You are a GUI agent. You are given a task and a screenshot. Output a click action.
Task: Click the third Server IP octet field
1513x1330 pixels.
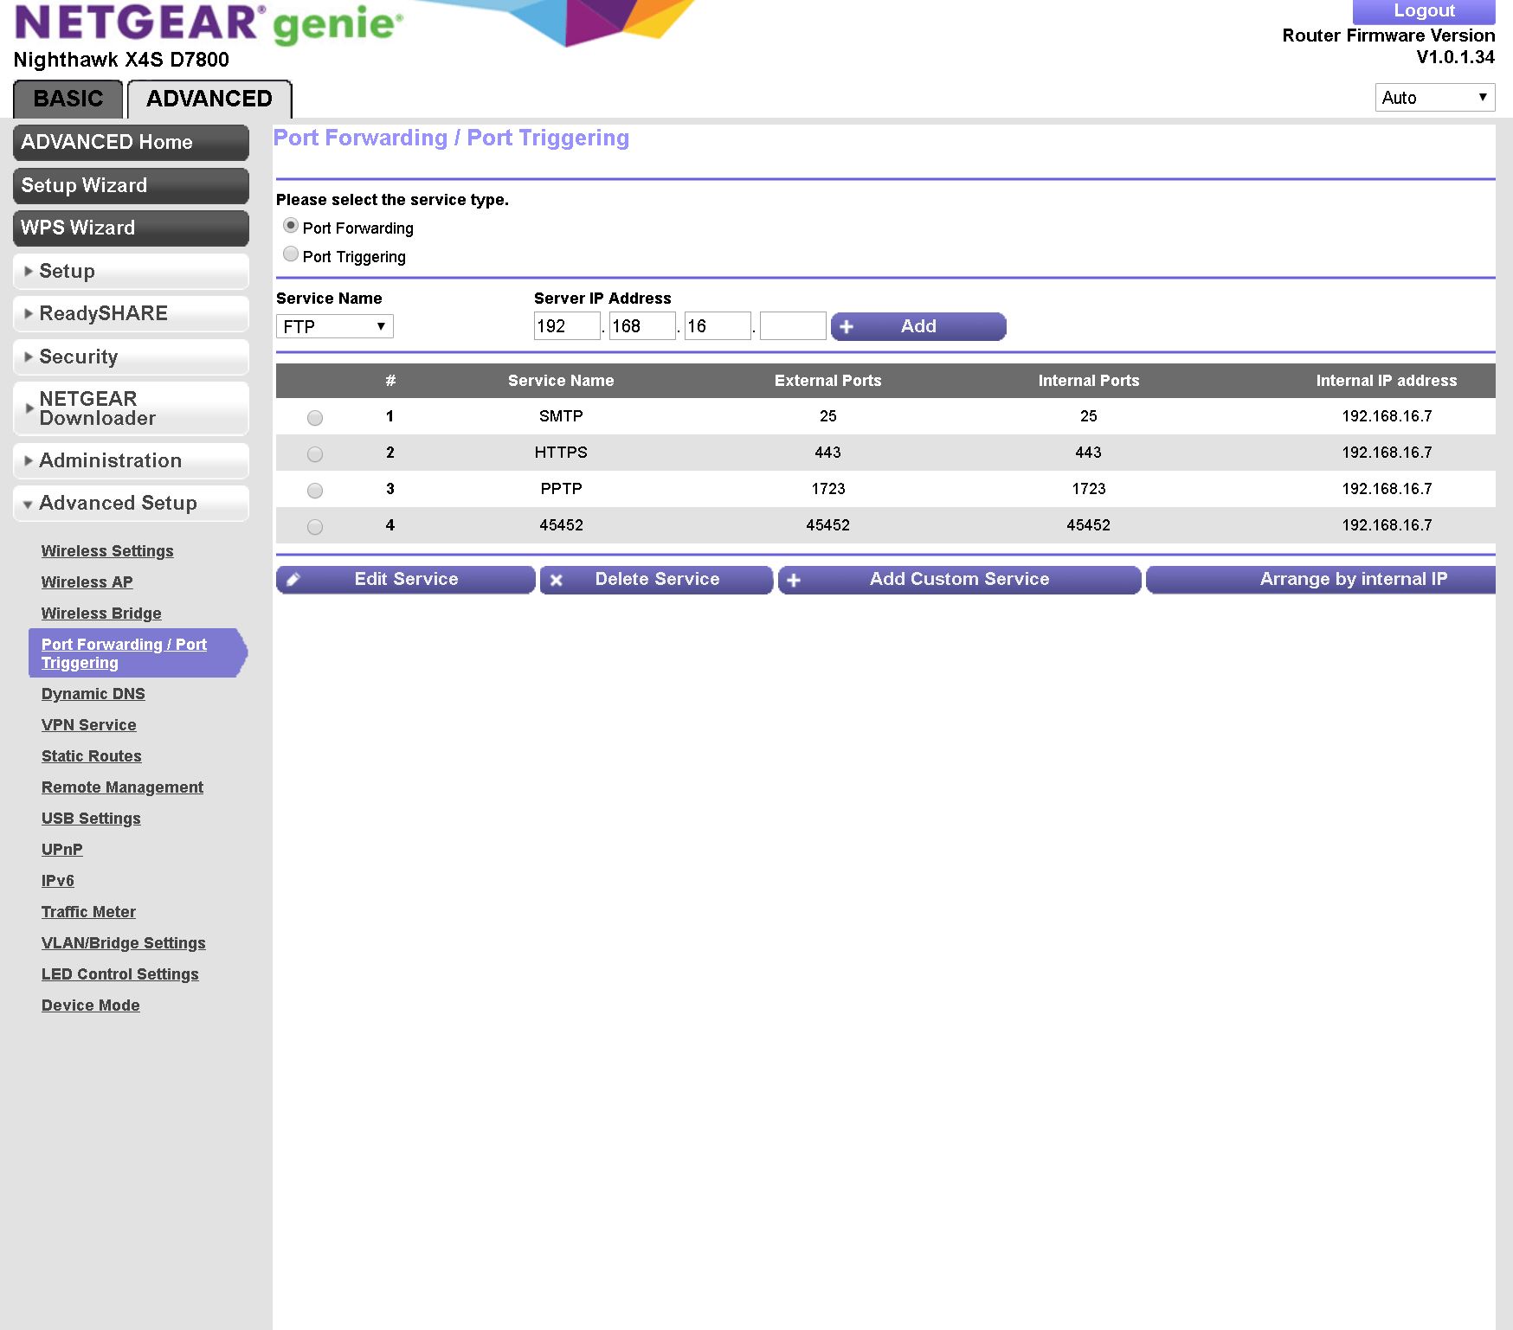pyautogui.click(x=718, y=326)
